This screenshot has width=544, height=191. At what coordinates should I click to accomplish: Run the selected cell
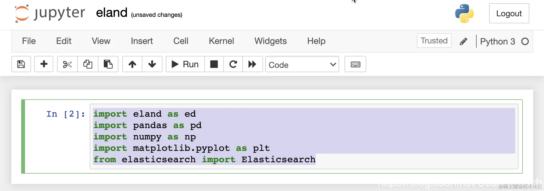click(185, 64)
